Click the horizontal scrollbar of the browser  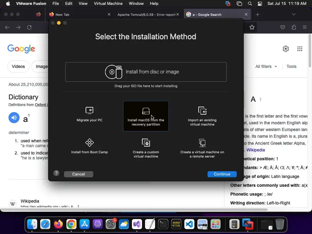pos(134,210)
